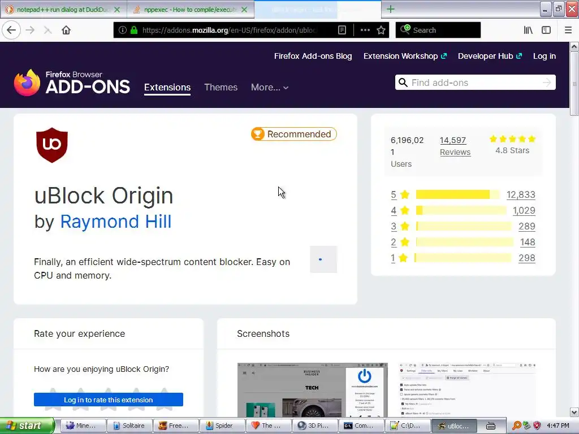Show site information via the info icon
The width and height of the screenshot is (579, 434).
123,31
